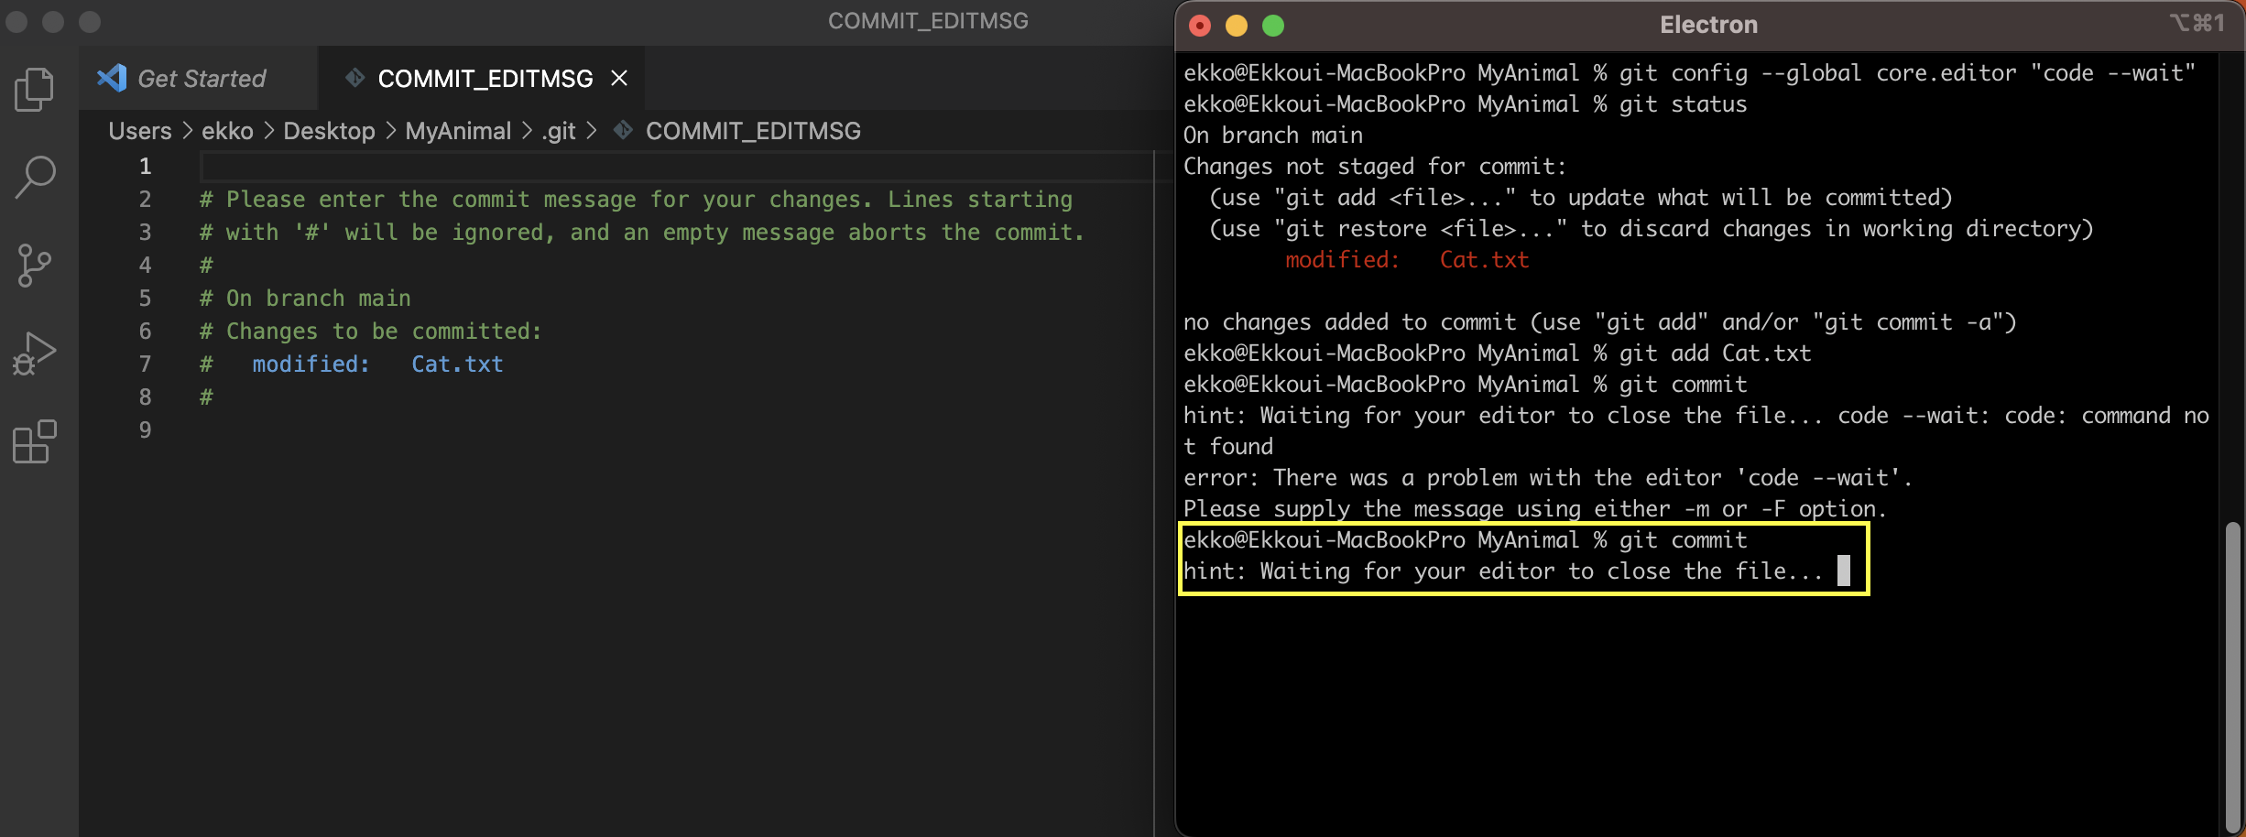Switch to the Get Started tab
Image resolution: width=2246 pixels, height=837 pixels.
[201, 79]
